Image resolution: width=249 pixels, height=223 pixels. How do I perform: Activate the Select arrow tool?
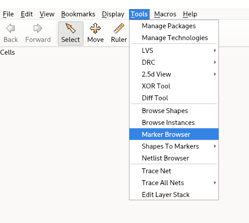click(x=71, y=28)
